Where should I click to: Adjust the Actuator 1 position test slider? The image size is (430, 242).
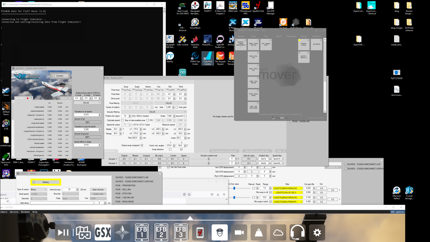[x=209, y=159]
